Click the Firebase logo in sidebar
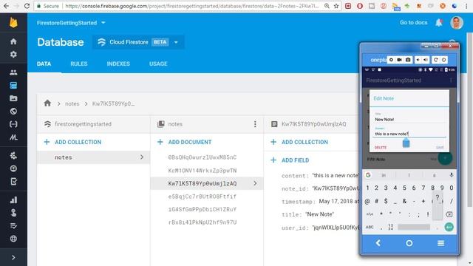This screenshot has width=473, height=266. point(13,23)
